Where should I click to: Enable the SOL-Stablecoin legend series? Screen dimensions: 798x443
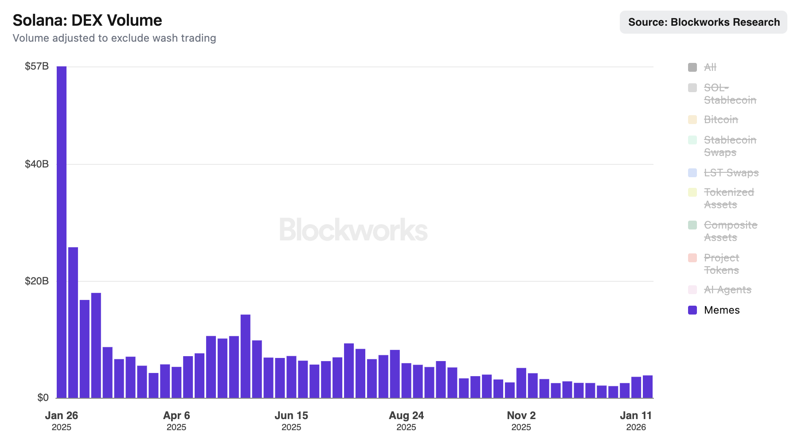tap(730, 94)
